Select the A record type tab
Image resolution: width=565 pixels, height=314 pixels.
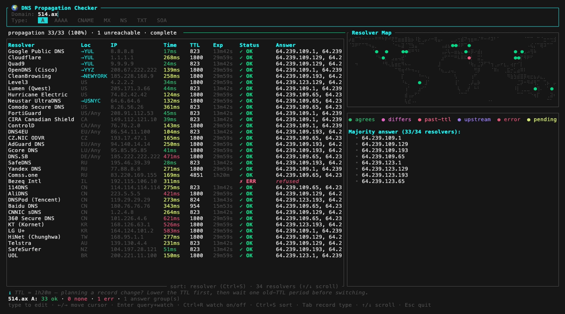(43, 21)
